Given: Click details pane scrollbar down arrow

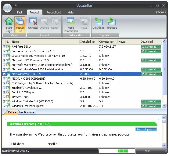Looking at the screenshot, I should 164,145.
